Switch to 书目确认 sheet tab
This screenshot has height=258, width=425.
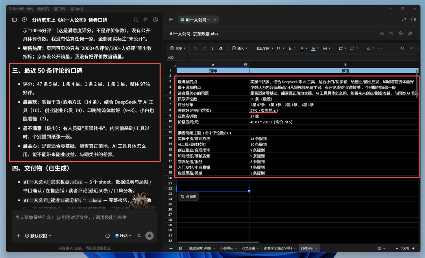click(227, 248)
